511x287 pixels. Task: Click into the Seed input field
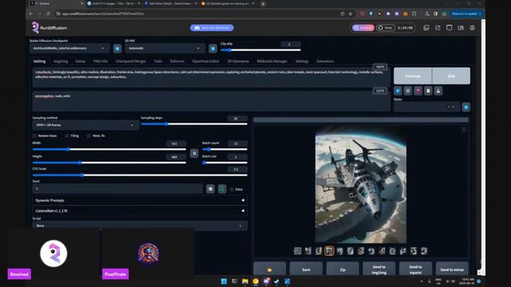[117, 189]
